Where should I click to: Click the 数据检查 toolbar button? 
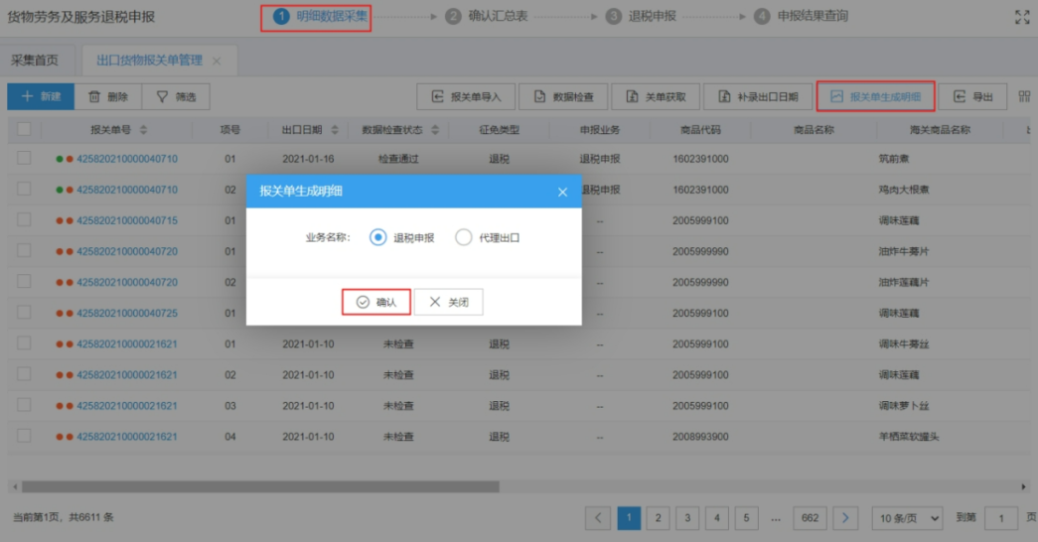coord(564,96)
